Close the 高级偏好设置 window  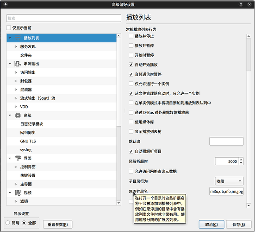coord(249,4)
